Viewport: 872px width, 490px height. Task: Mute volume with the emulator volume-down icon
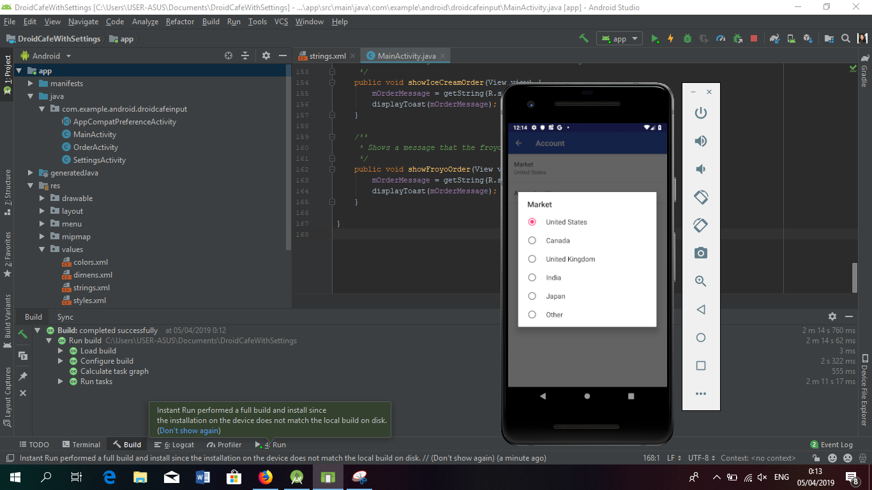tap(701, 169)
